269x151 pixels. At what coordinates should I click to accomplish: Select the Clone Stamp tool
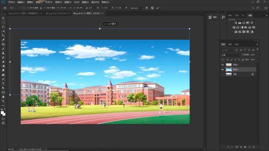(3, 53)
